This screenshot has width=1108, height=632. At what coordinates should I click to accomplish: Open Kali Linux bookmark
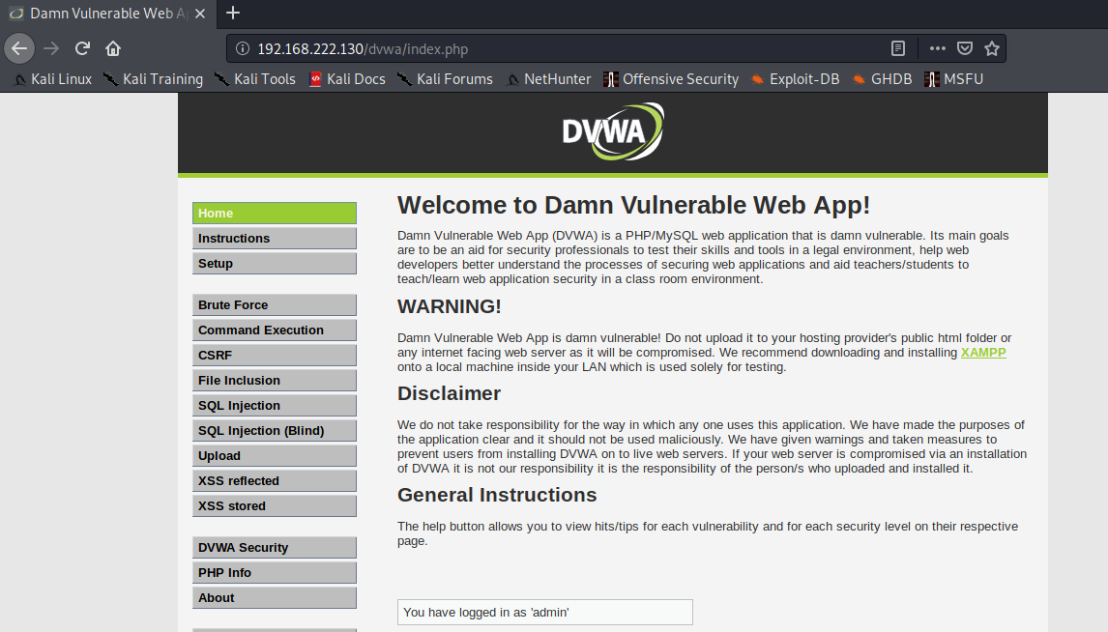pyautogui.click(x=53, y=79)
